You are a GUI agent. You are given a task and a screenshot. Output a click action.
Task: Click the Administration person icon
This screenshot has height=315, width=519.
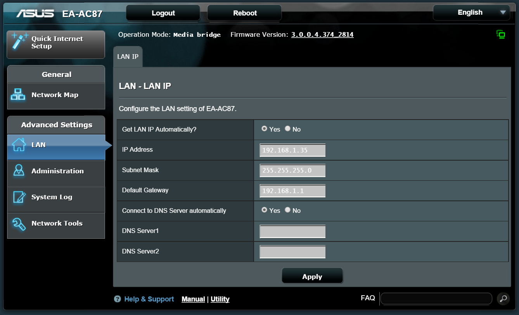tap(19, 171)
